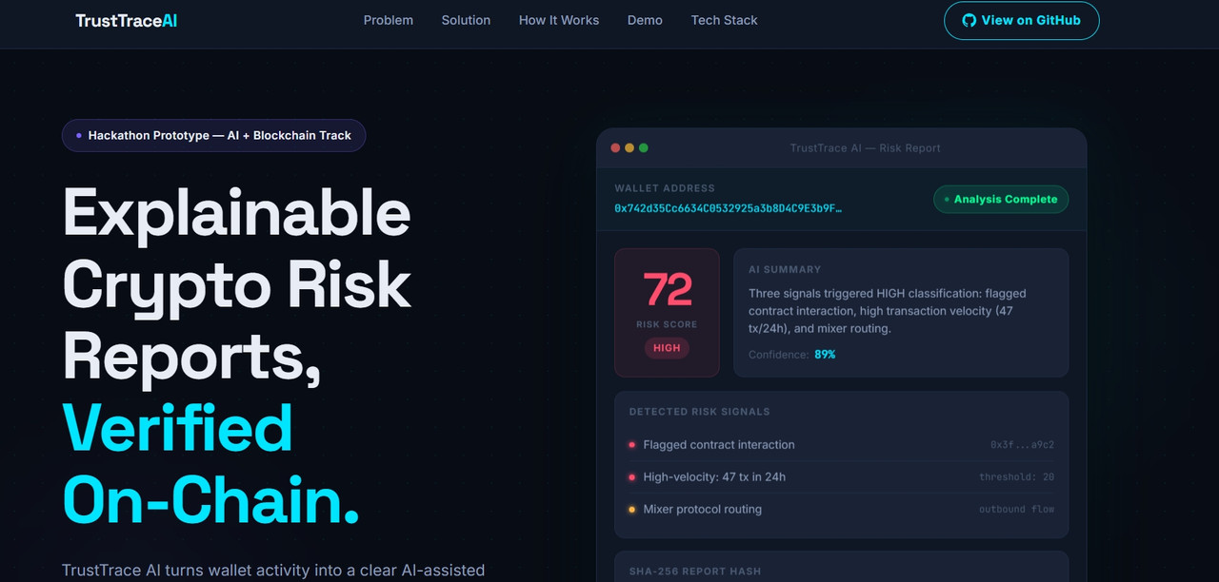Viewport: 1219px width, 582px height.
Task: Click the green window dot in Risk Report
Action: [x=644, y=147]
